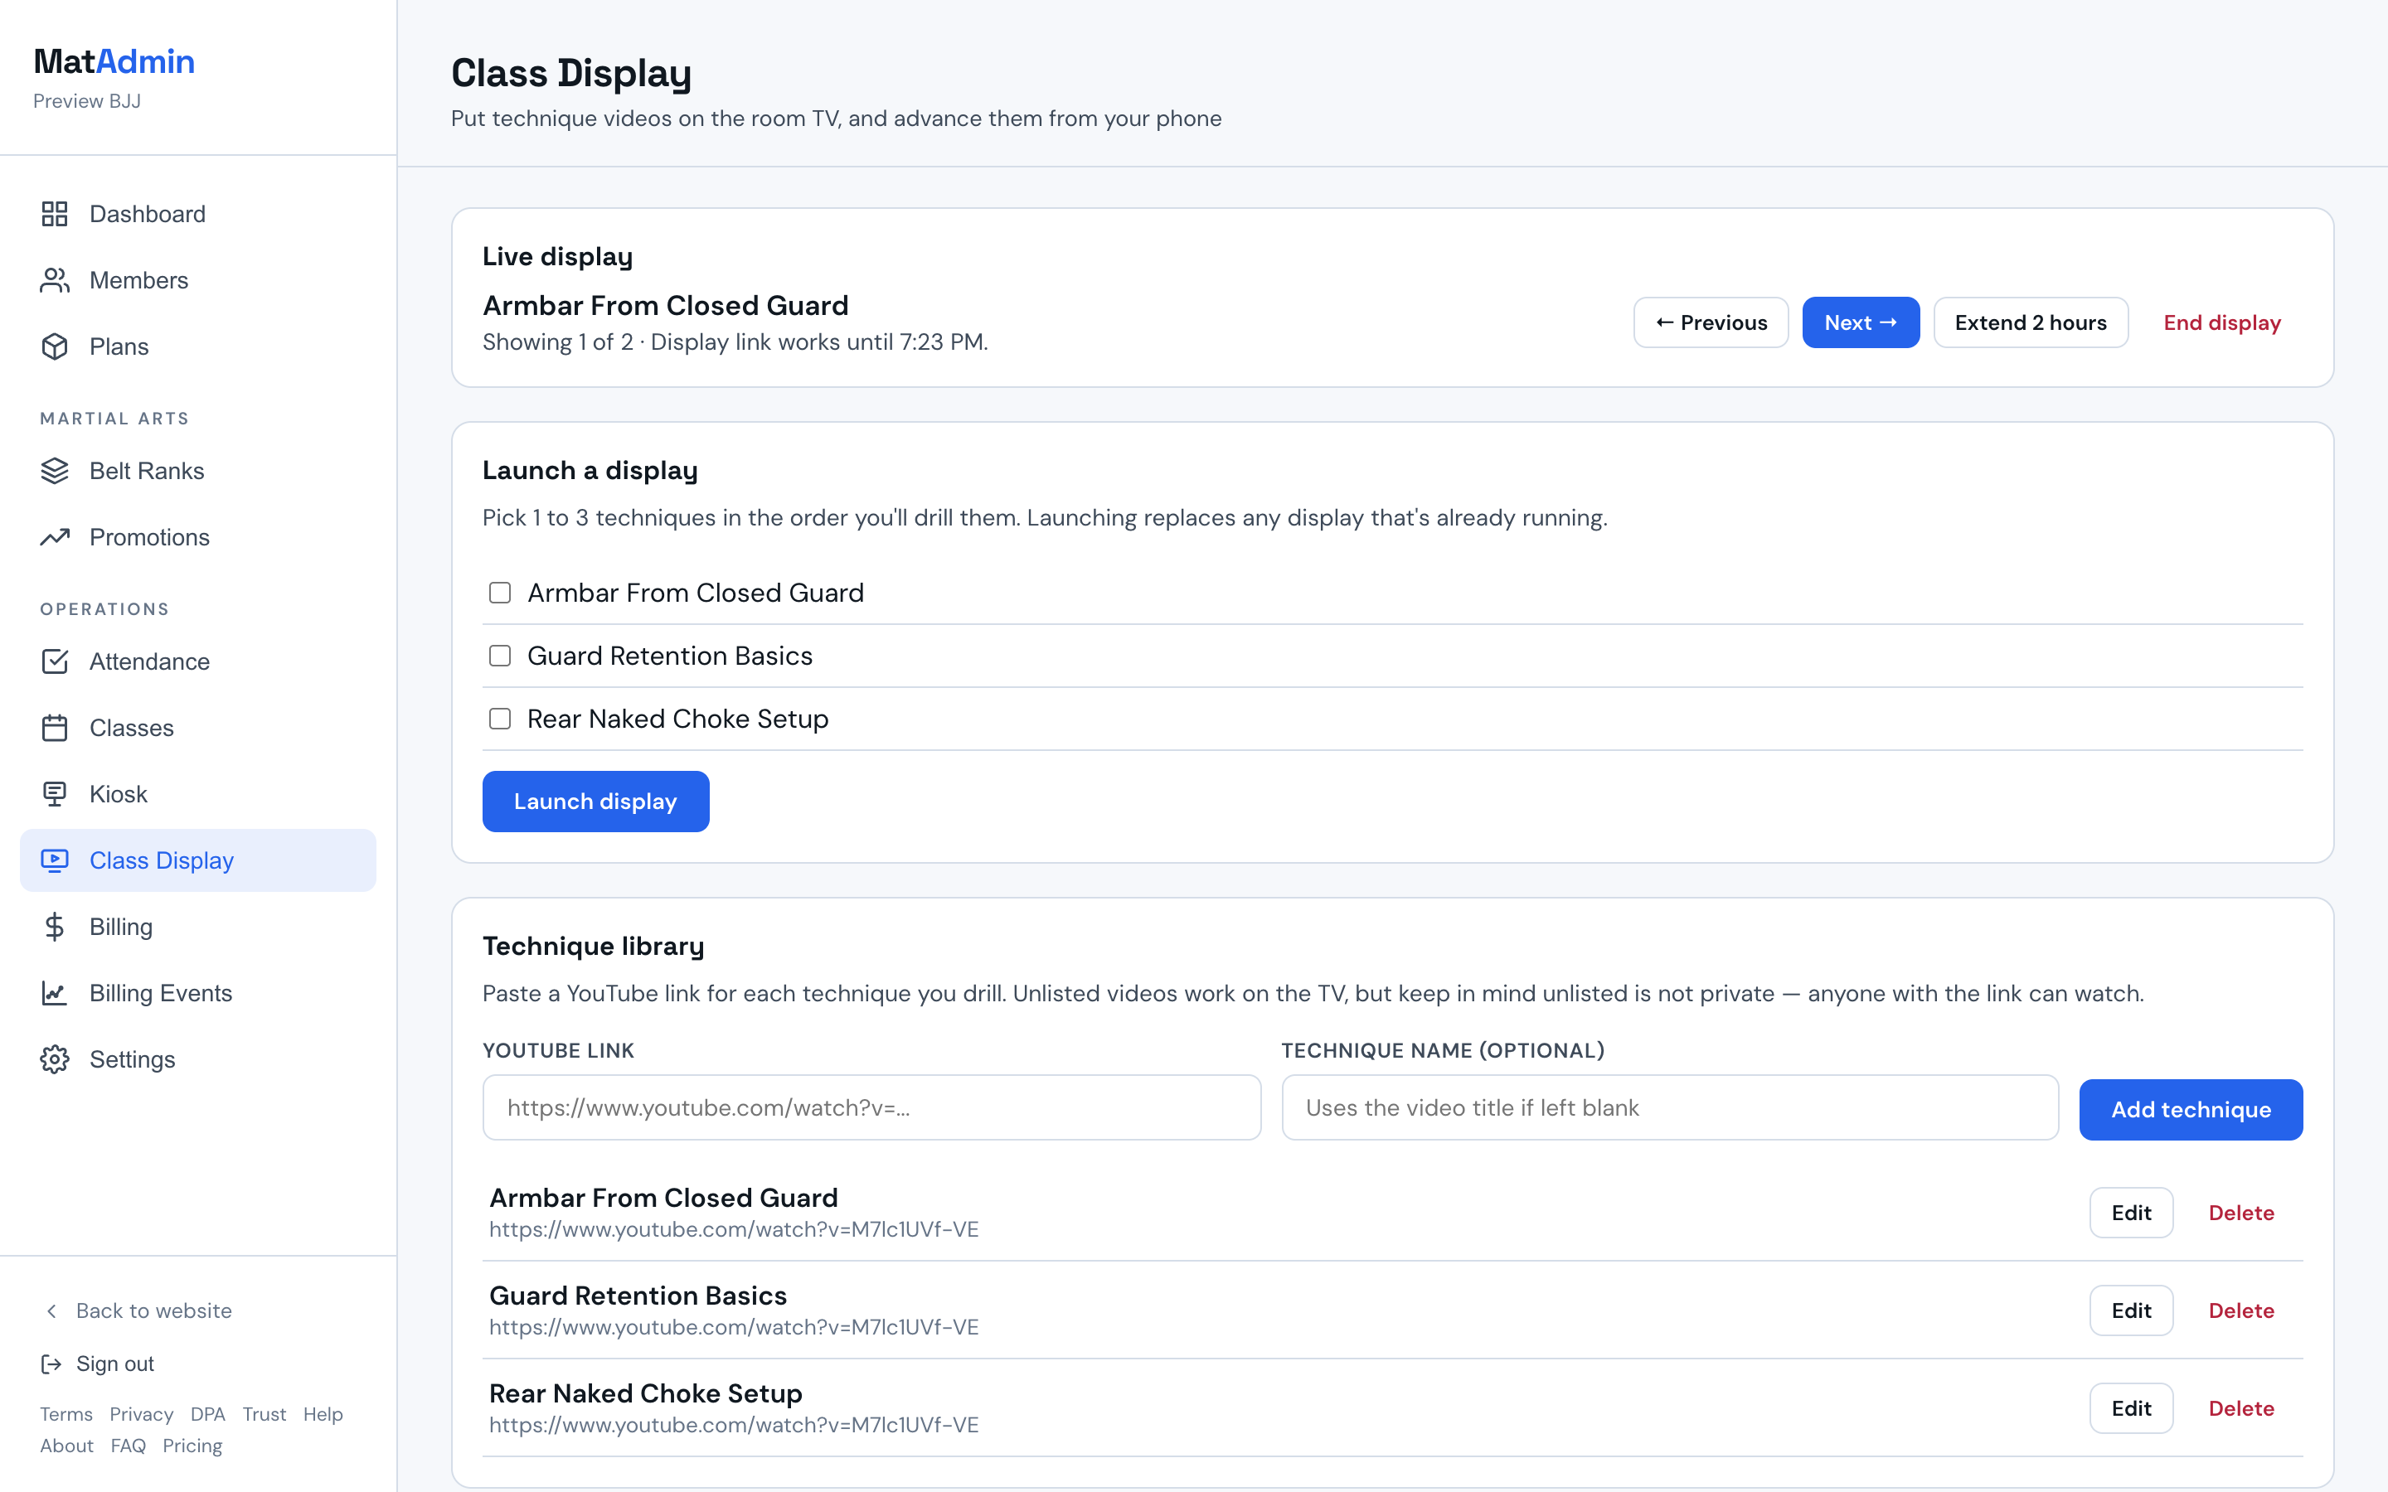This screenshot has width=2388, height=1492.
Task: Edit the Armbar From Closed Guard technique
Action: [x=2130, y=1213]
